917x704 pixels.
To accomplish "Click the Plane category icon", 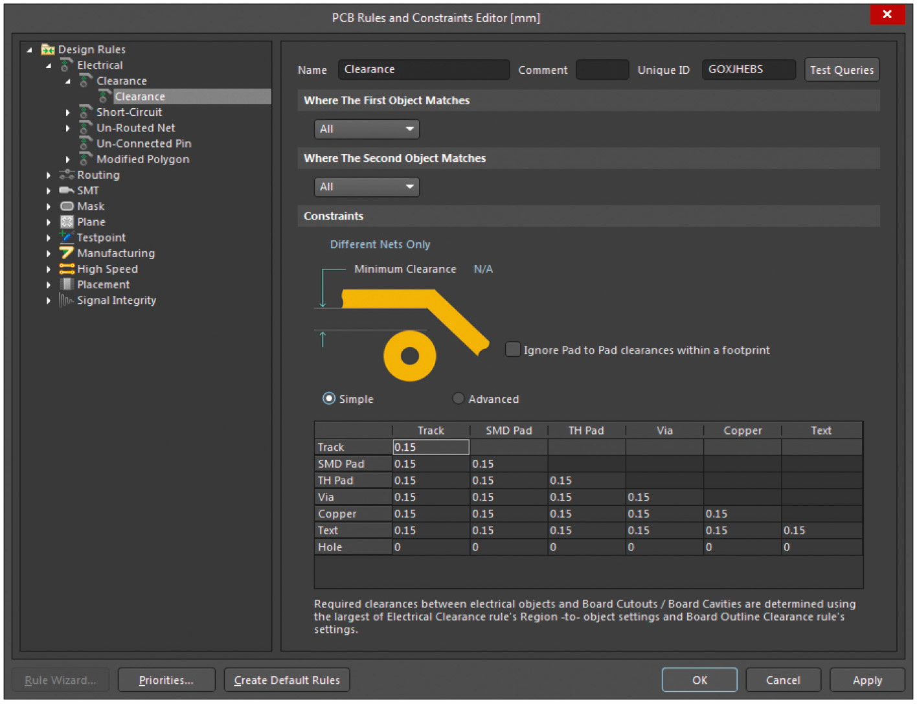I will coord(67,221).
